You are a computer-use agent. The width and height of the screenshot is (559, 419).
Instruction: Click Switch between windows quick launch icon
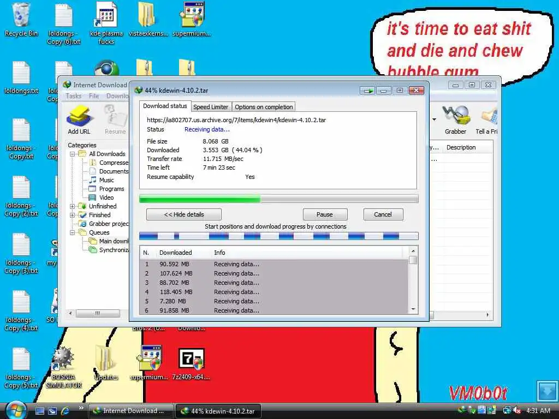52,411
